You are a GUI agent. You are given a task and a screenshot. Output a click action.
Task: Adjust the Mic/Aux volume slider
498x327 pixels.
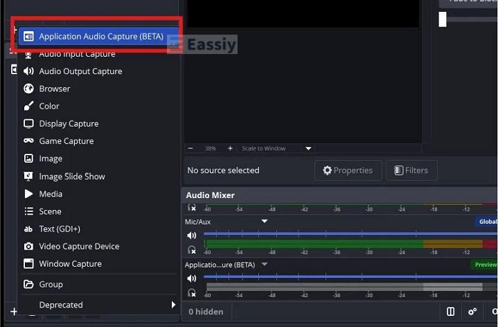[350, 234]
